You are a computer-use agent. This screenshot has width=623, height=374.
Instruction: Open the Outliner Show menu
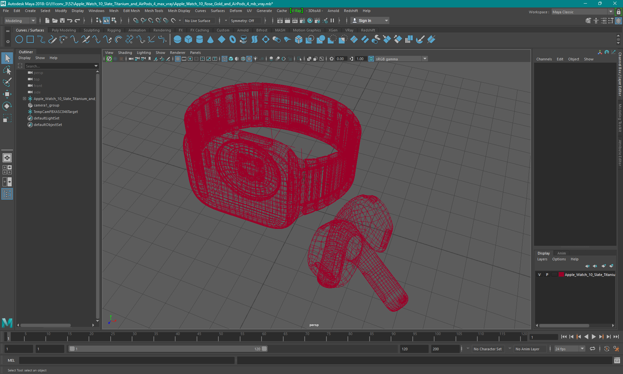(x=40, y=58)
